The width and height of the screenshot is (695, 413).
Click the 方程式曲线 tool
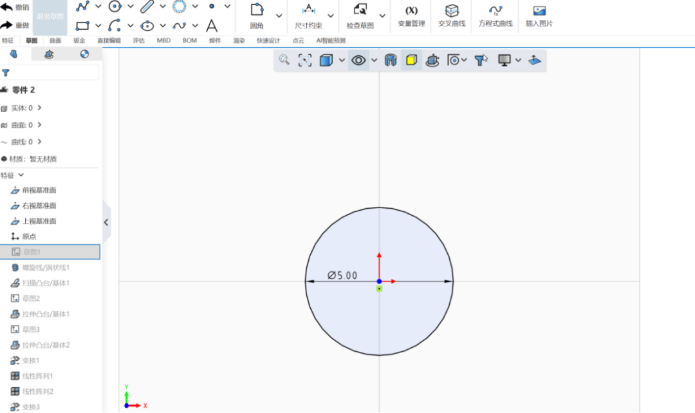pos(495,16)
